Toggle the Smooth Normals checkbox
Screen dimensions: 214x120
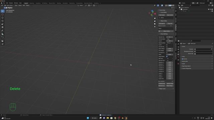167,47
